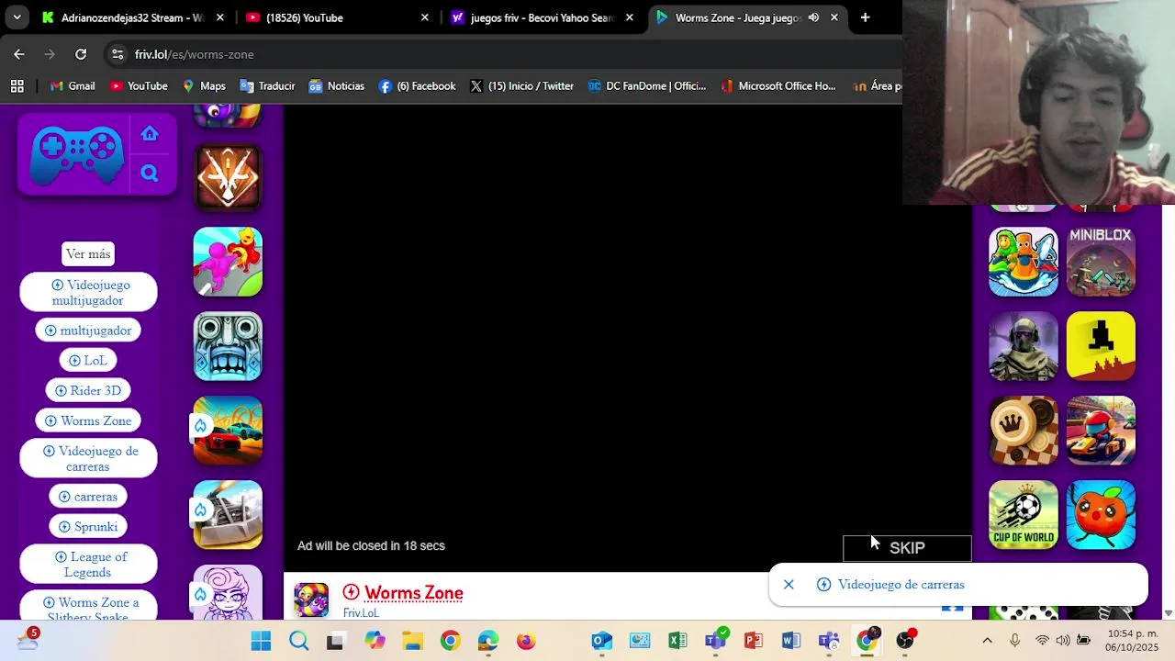This screenshot has height=661, width=1175.
Task: Open the multijugador tag
Action: tap(88, 330)
